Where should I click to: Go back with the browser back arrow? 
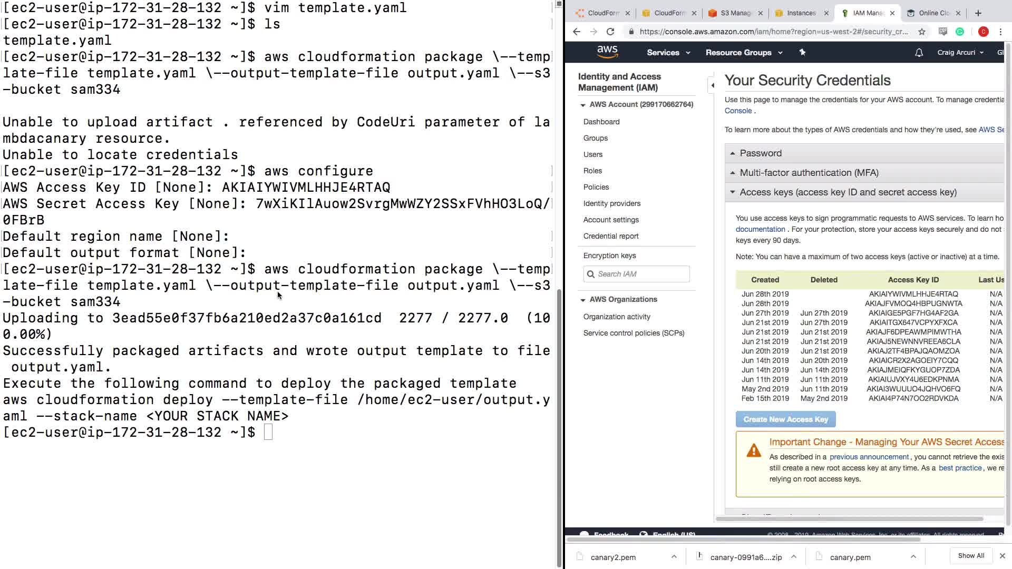coord(577,32)
